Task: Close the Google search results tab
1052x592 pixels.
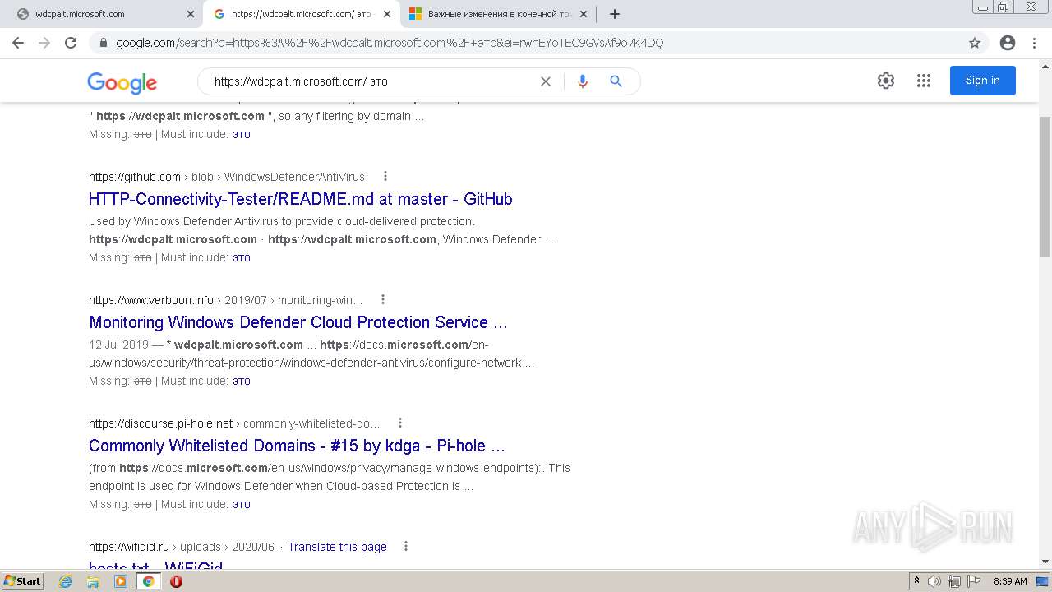Action: [387, 14]
